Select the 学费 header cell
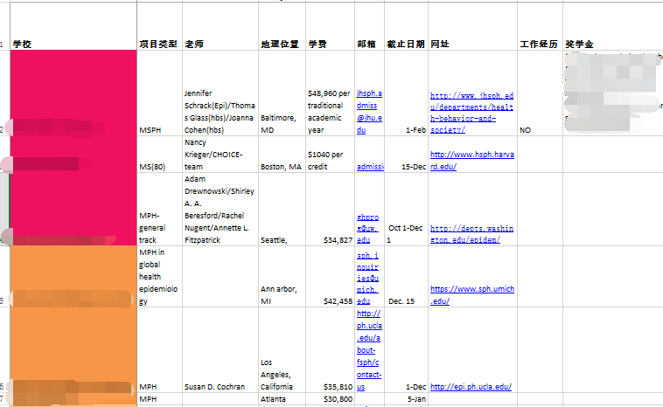663x407 pixels. 331,26
